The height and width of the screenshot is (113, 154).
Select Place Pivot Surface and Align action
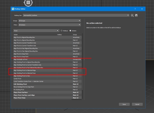[x=48, y=95]
